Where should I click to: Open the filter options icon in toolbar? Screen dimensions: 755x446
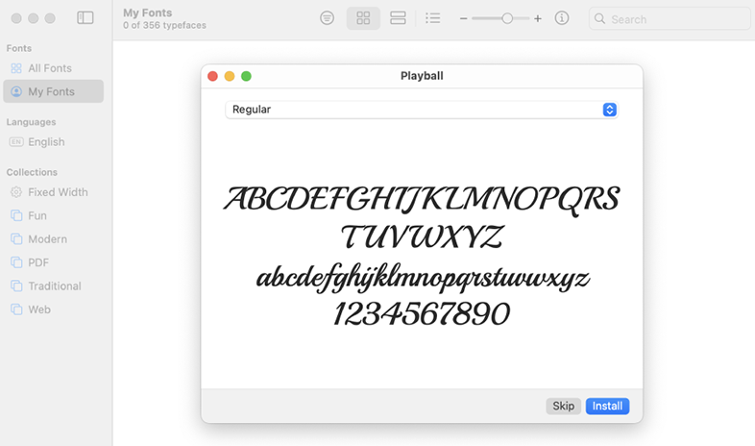pyautogui.click(x=327, y=18)
